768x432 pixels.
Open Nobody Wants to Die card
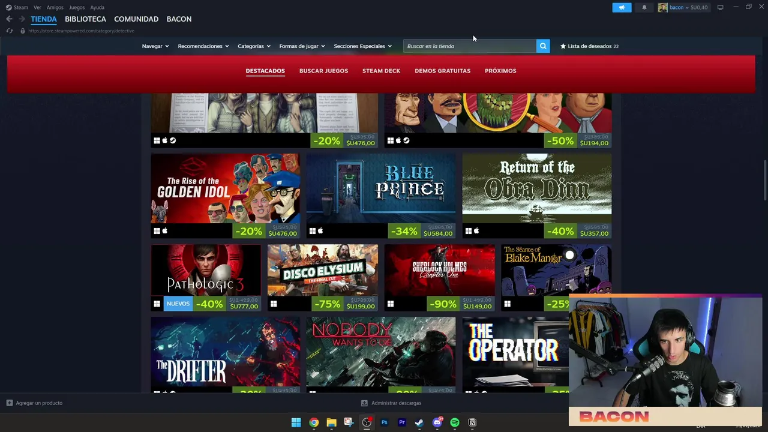point(381,355)
